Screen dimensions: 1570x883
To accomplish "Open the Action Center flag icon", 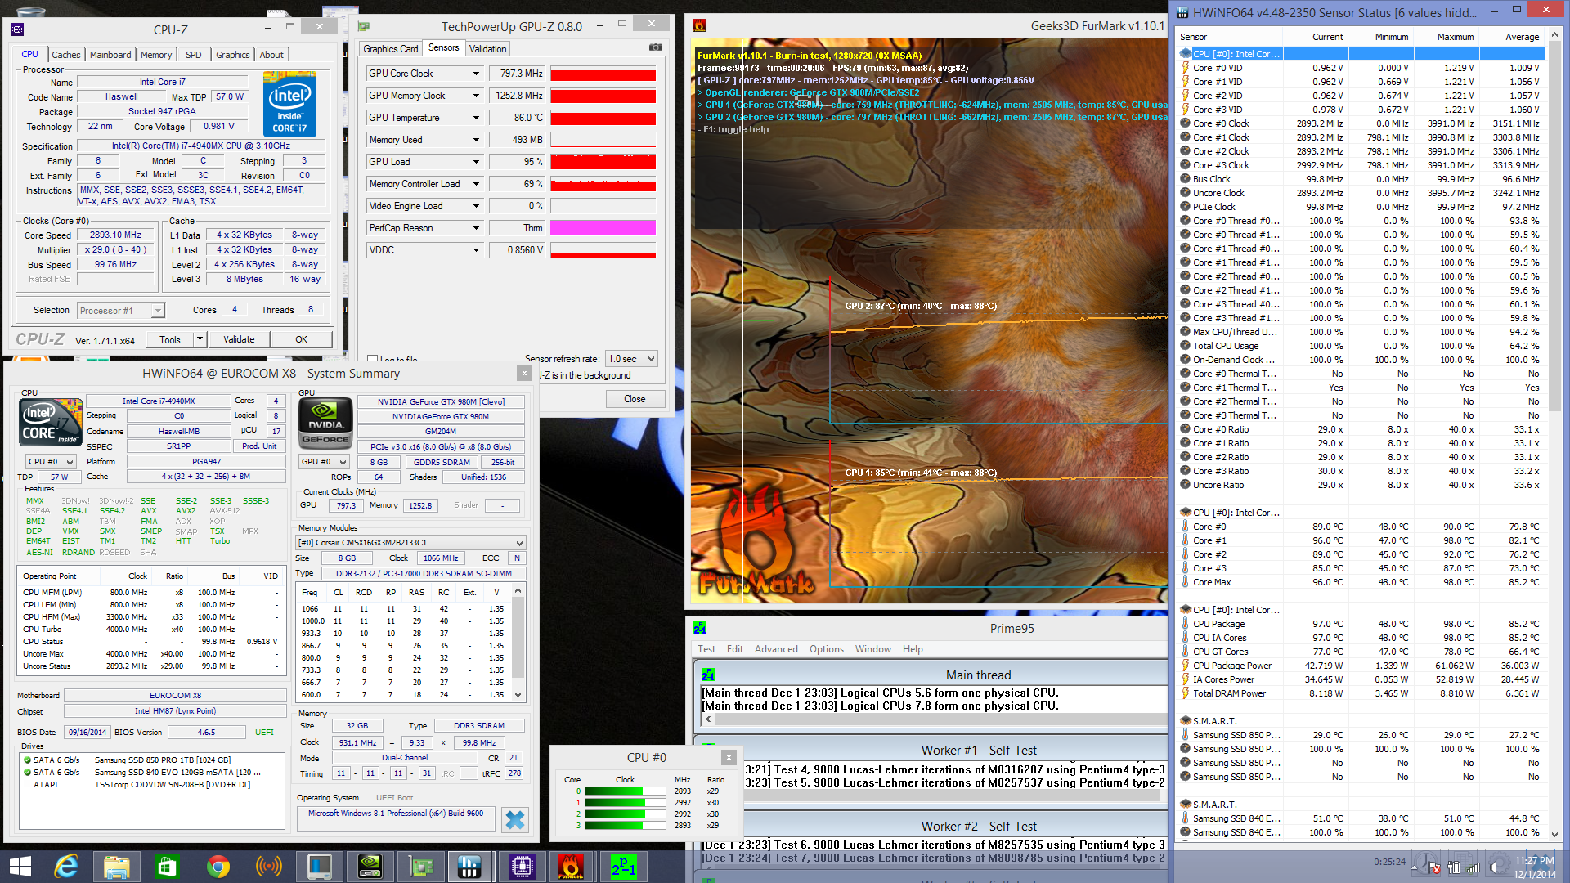I will (x=1433, y=867).
